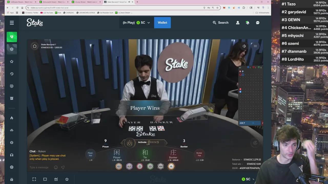
Task: Open a new browser tab plus button
Action: point(137,2)
